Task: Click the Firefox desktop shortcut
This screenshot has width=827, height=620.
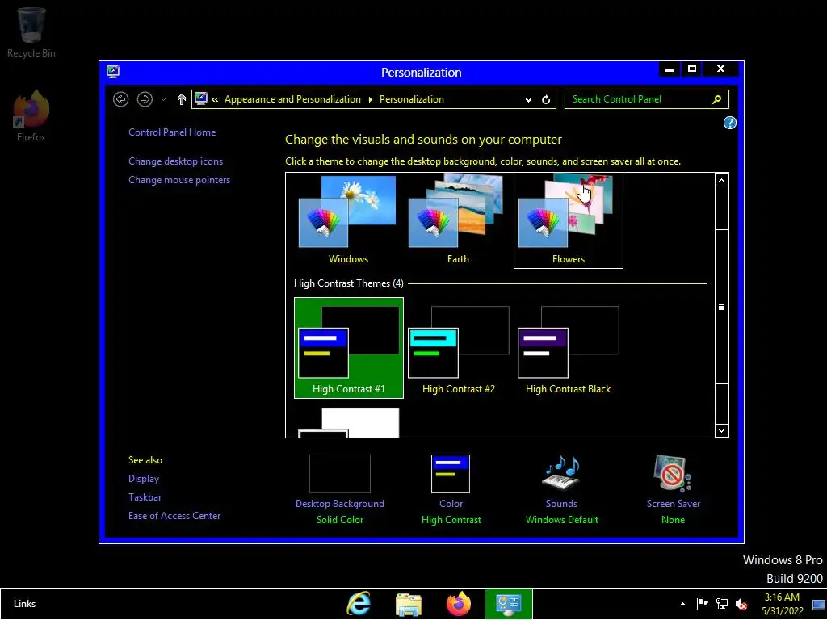Action: click(x=31, y=116)
